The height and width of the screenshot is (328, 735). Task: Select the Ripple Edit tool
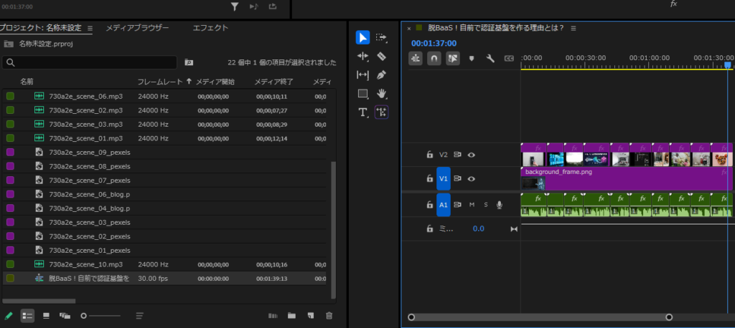coord(363,56)
